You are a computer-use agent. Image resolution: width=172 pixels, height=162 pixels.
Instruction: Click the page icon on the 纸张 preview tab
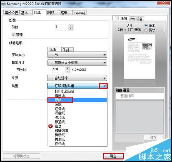click(117, 18)
